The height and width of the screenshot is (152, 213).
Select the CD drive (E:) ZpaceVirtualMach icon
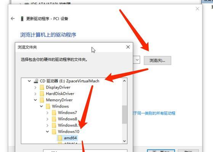click(36, 81)
